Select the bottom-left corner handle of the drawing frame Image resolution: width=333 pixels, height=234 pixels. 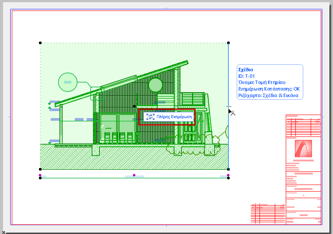[x=40, y=169]
